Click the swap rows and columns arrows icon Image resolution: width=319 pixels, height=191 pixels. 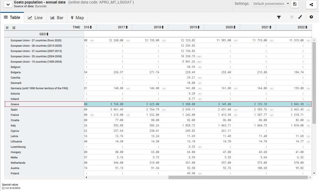7,28
